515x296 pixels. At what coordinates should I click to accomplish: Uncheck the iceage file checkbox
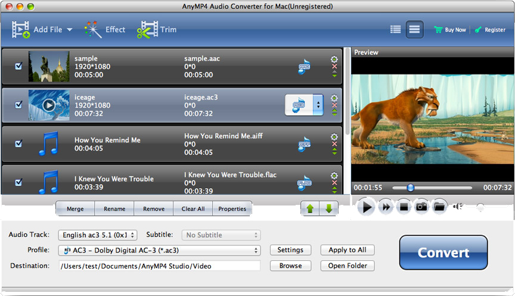(x=18, y=105)
